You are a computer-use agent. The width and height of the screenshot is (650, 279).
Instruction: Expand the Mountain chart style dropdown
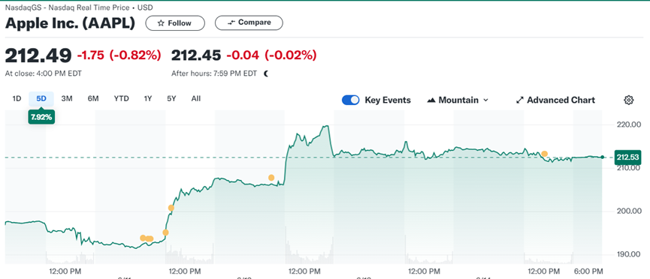tap(458, 100)
